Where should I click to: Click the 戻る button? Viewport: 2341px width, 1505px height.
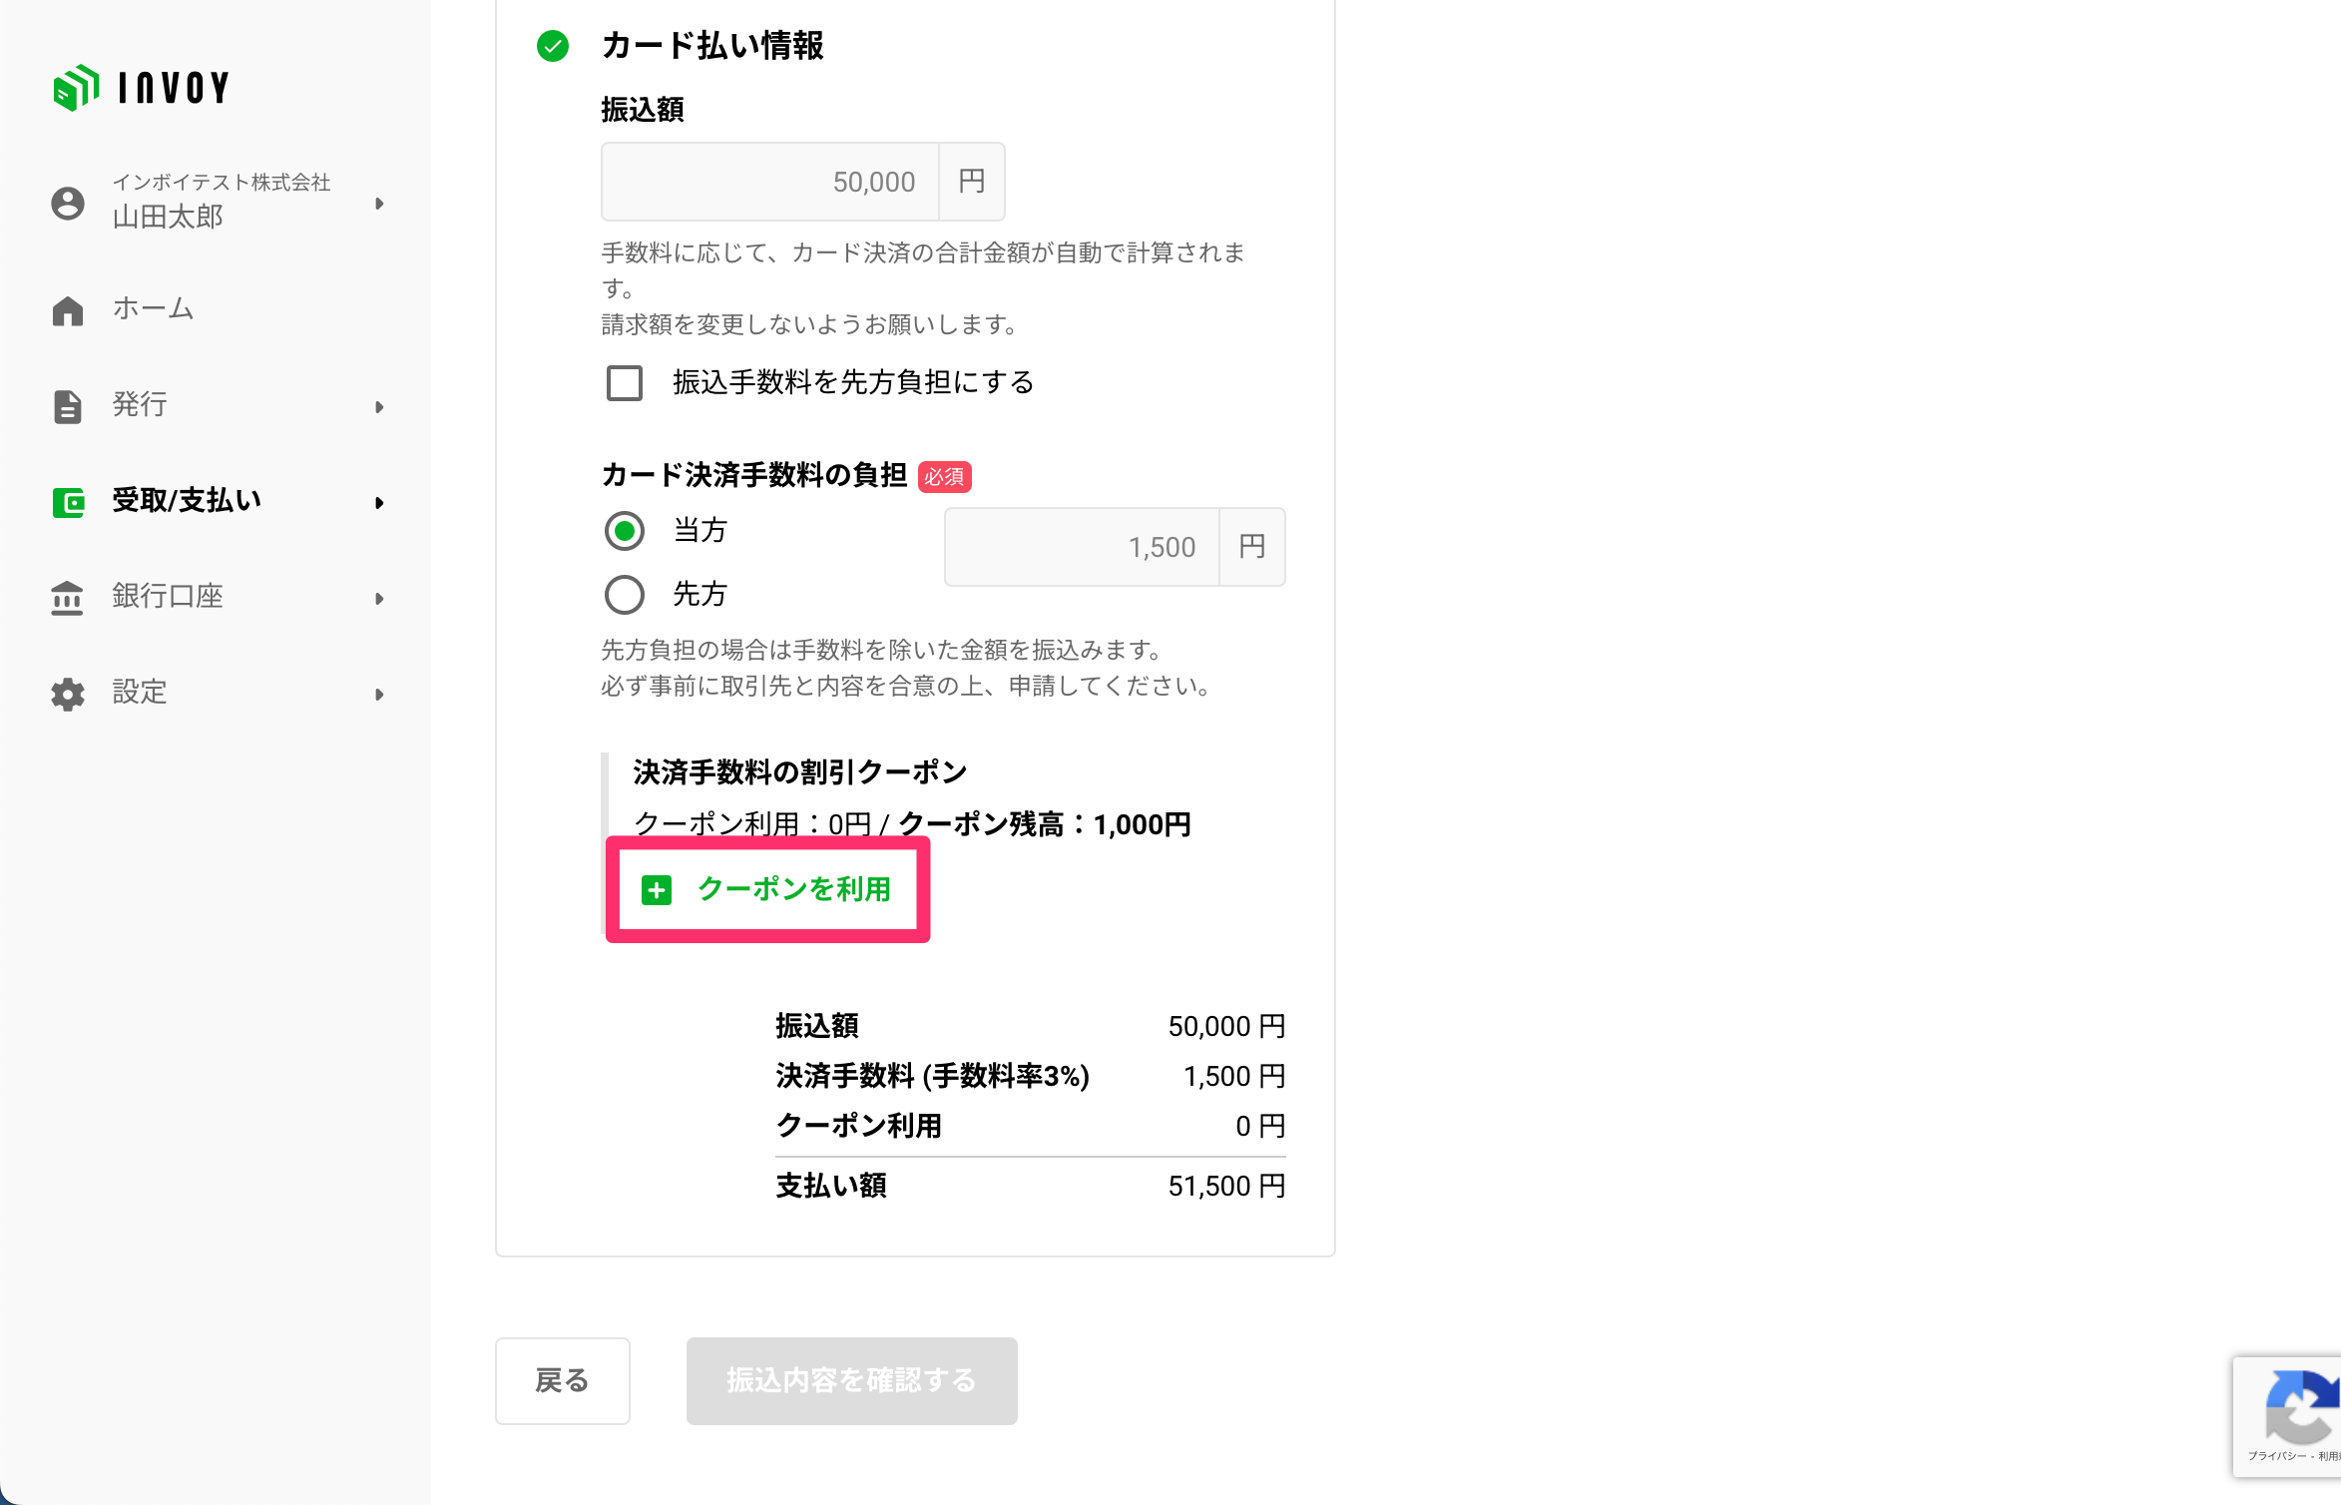pyautogui.click(x=563, y=1380)
